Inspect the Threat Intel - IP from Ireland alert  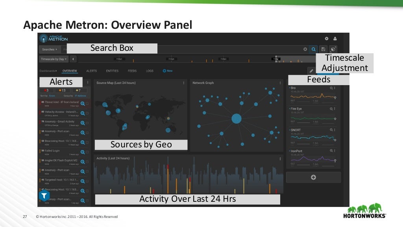click(x=83, y=104)
